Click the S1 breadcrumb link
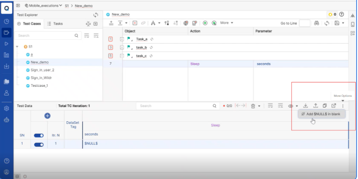Viewport: 358px width, 179px height. coord(66,5)
